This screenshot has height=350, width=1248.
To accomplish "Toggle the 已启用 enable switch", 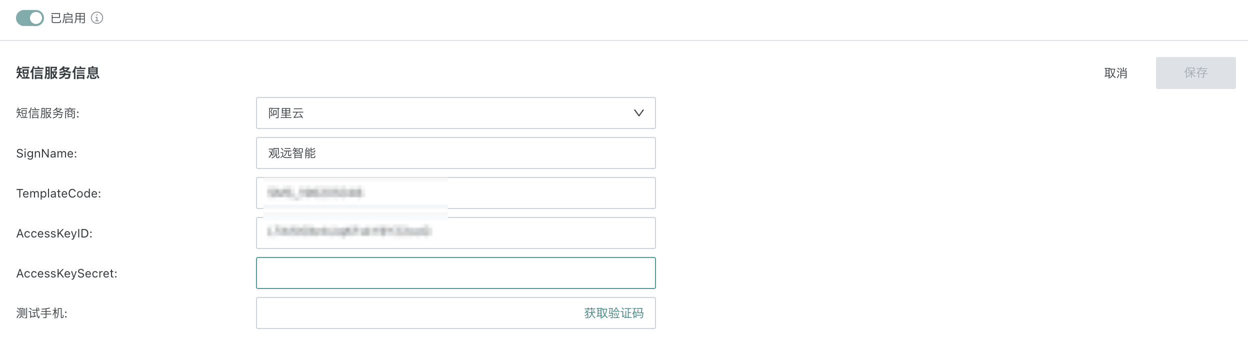I will (x=30, y=18).
